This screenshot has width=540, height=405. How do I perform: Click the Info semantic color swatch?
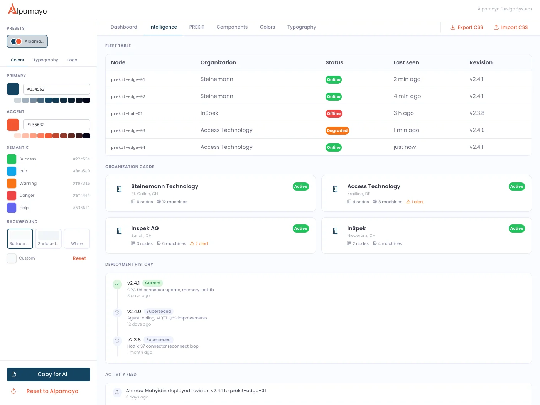click(12, 171)
